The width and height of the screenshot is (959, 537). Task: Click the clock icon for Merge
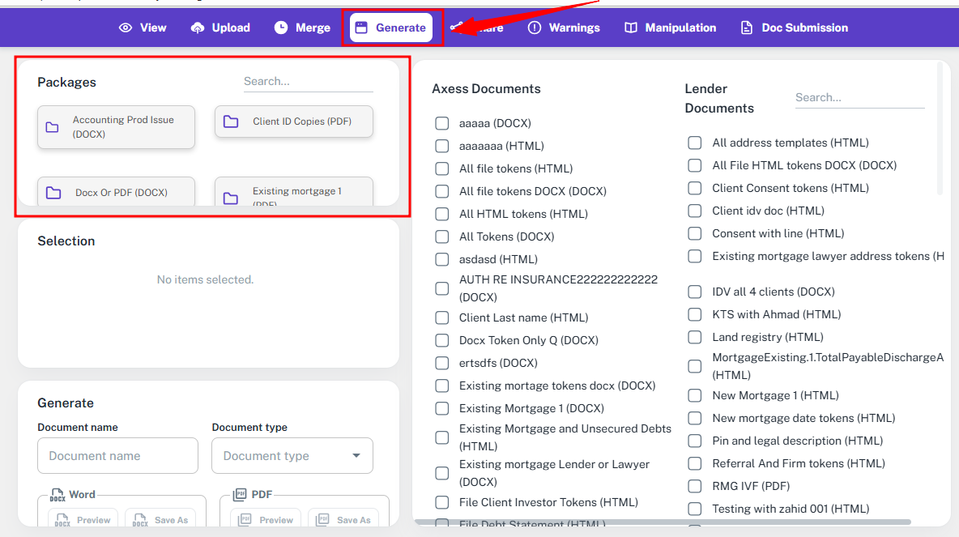coord(281,28)
